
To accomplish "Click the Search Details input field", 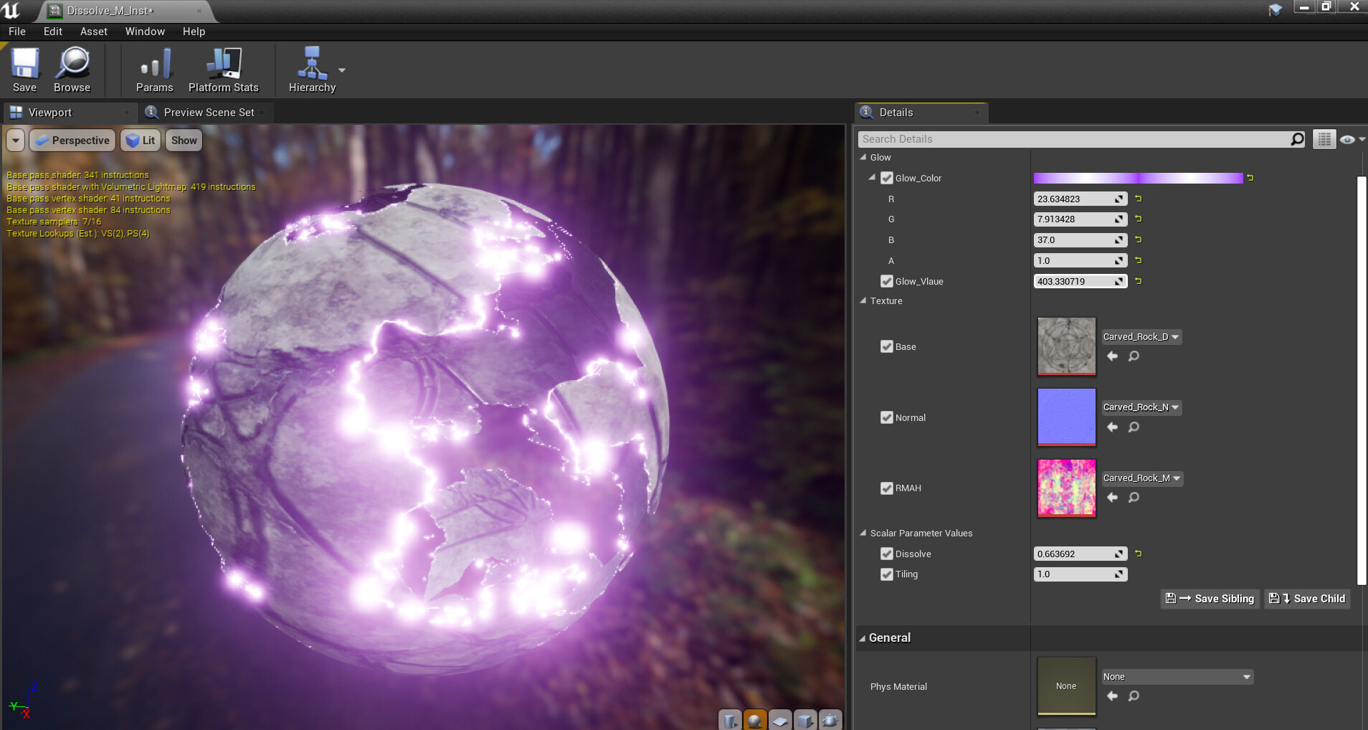I will [1075, 138].
